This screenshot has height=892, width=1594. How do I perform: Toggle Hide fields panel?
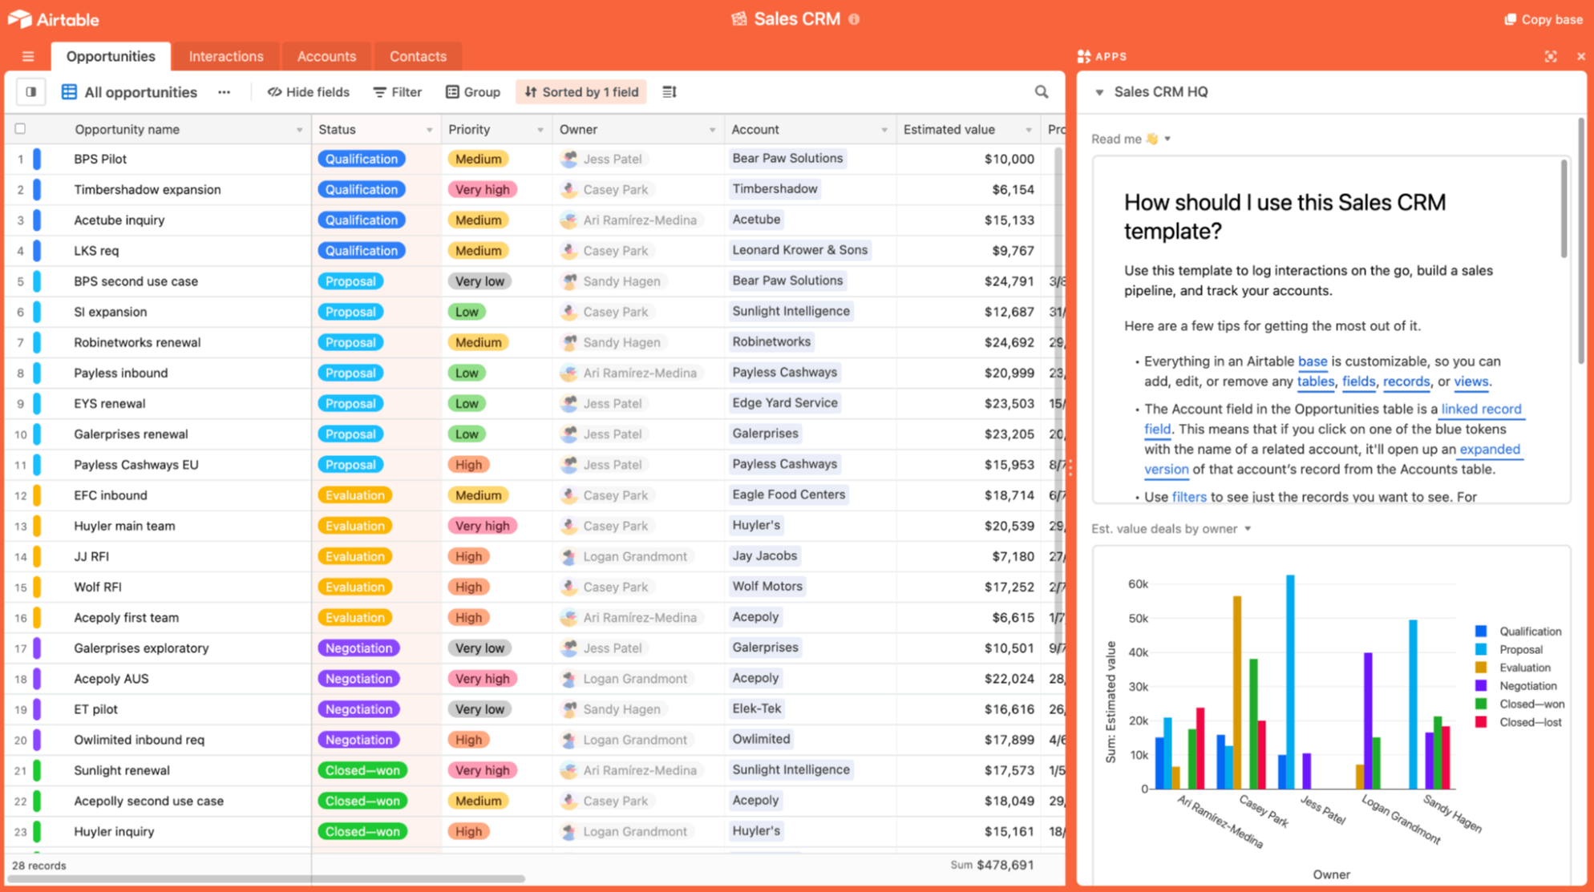(x=308, y=91)
